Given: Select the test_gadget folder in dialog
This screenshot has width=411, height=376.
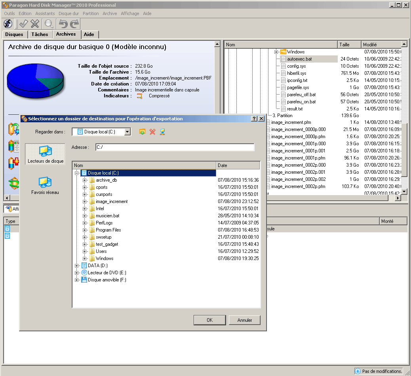Looking at the screenshot, I should coord(107,244).
